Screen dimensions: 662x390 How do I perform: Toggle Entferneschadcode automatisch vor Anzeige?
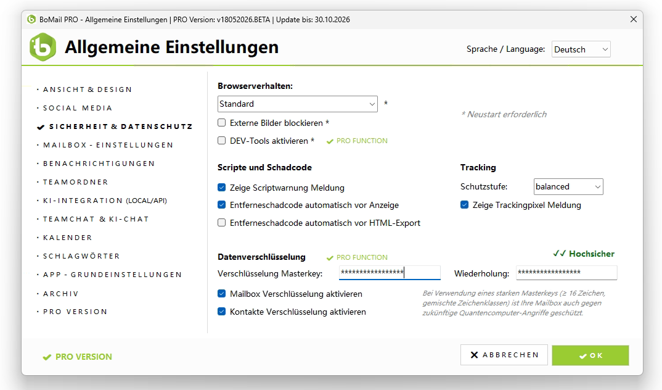[x=222, y=205]
